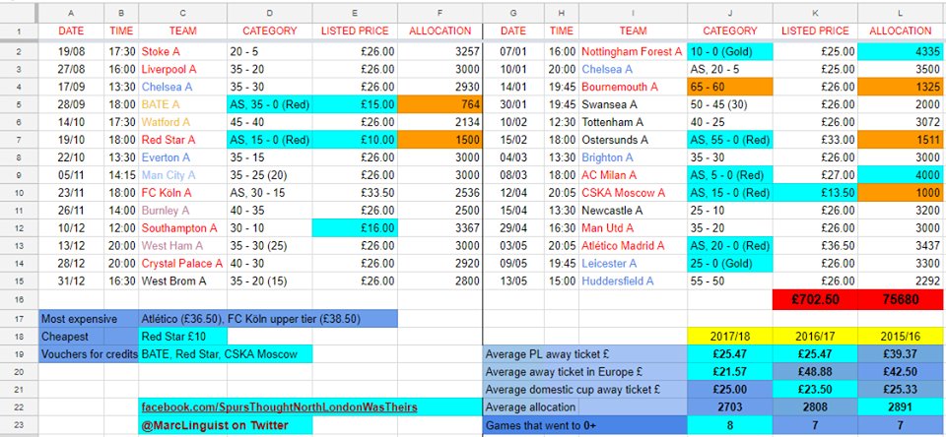This screenshot has width=946, height=437.
Task: Click the Man City A cell
Action: tap(183, 175)
